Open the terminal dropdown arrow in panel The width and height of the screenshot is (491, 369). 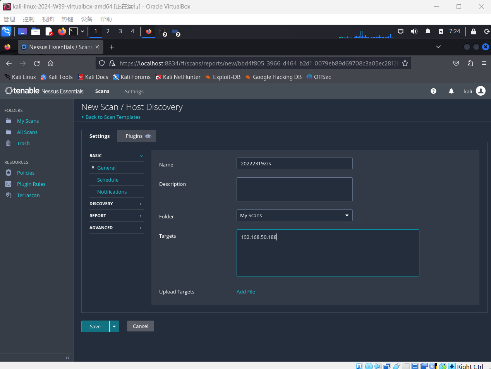(82, 31)
